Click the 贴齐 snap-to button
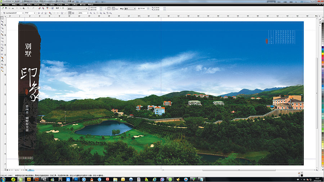This screenshot has height=182, width=324. coord(58,9)
